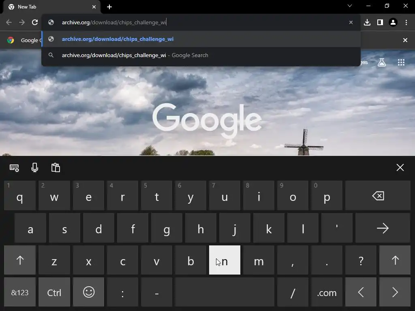Tap the k key

point(269,228)
